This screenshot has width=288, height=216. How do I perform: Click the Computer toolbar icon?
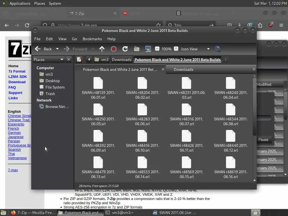pos(148,49)
